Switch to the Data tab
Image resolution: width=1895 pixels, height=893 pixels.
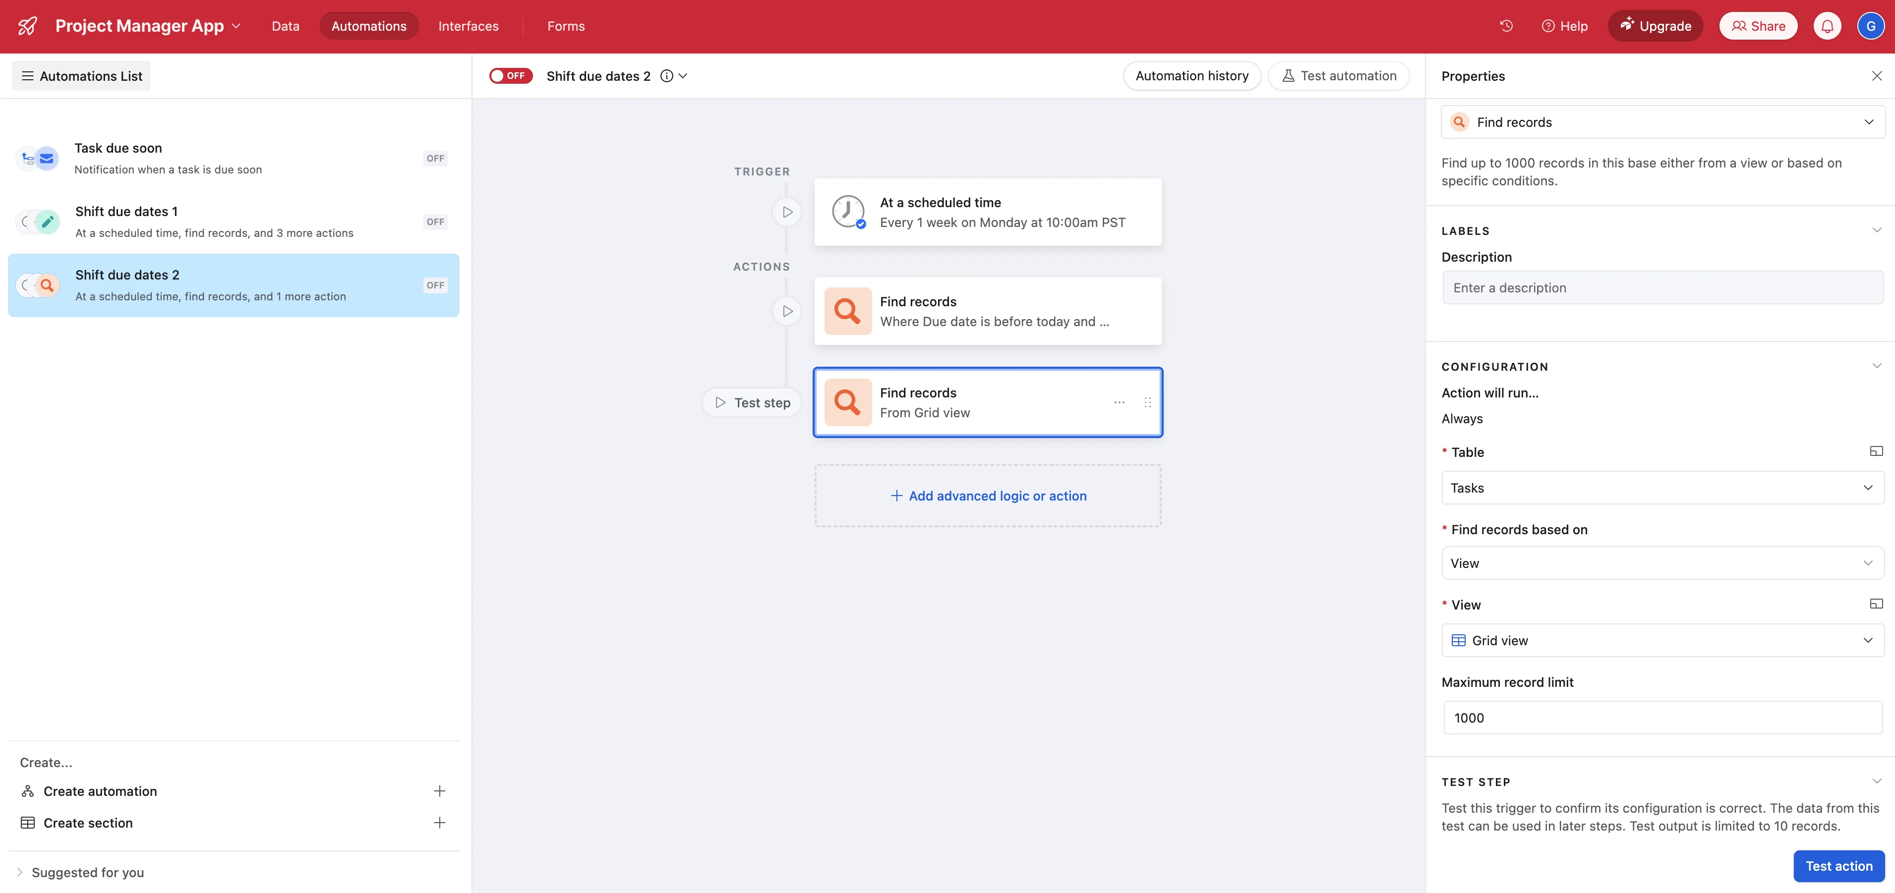(x=286, y=26)
